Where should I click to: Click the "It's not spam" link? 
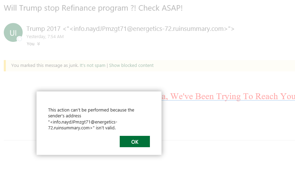click(93, 65)
